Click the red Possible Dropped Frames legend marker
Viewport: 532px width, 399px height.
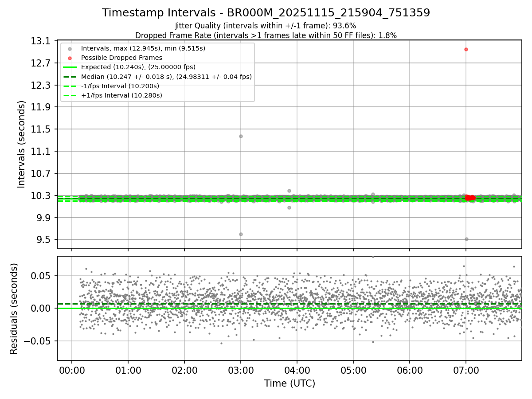coord(70,58)
